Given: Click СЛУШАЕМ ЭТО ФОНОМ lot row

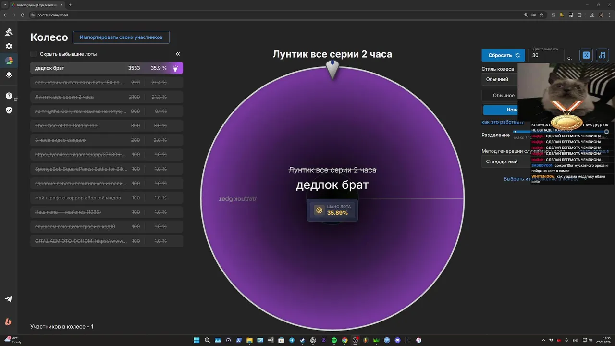Looking at the screenshot, I should 107,241.
